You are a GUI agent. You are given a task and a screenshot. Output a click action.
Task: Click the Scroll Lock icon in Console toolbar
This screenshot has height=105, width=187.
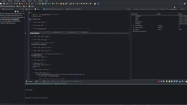click(169, 81)
